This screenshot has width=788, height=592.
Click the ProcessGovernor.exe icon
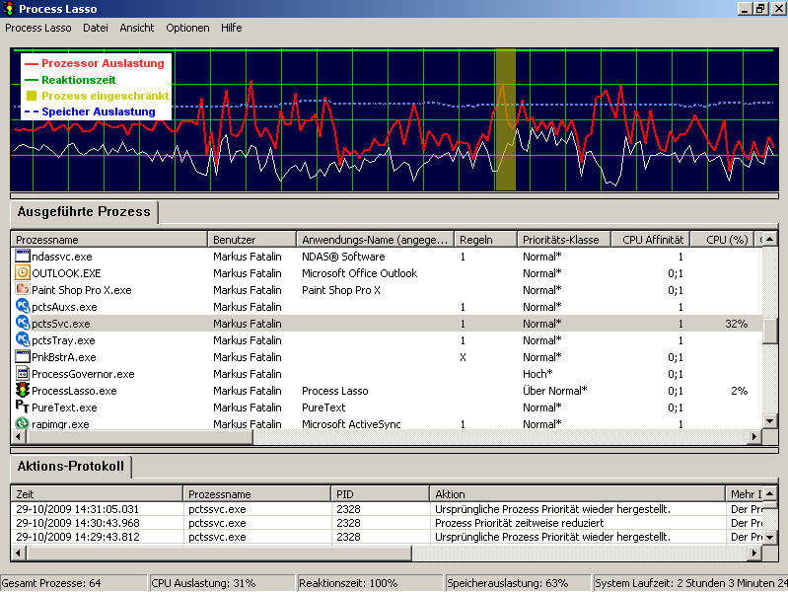tap(23, 374)
